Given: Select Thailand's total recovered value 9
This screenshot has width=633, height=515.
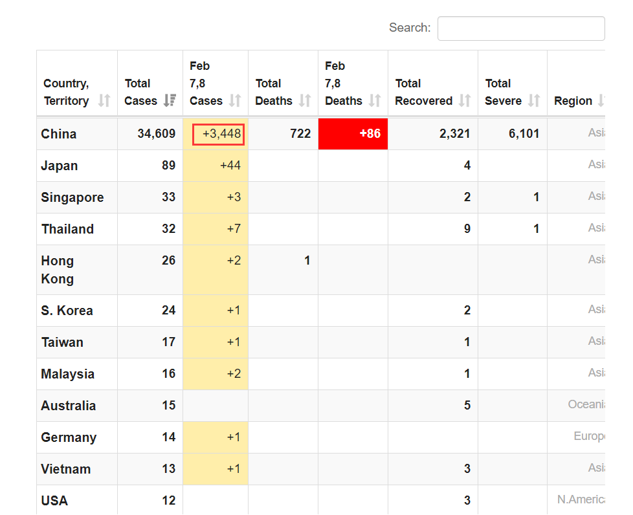Looking at the screenshot, I should [x=467, y=229].
